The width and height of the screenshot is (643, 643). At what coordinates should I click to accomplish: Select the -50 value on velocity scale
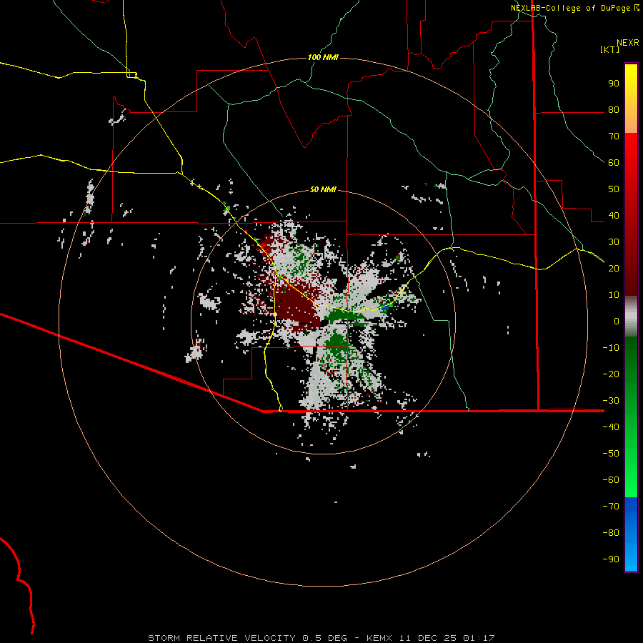611,453
